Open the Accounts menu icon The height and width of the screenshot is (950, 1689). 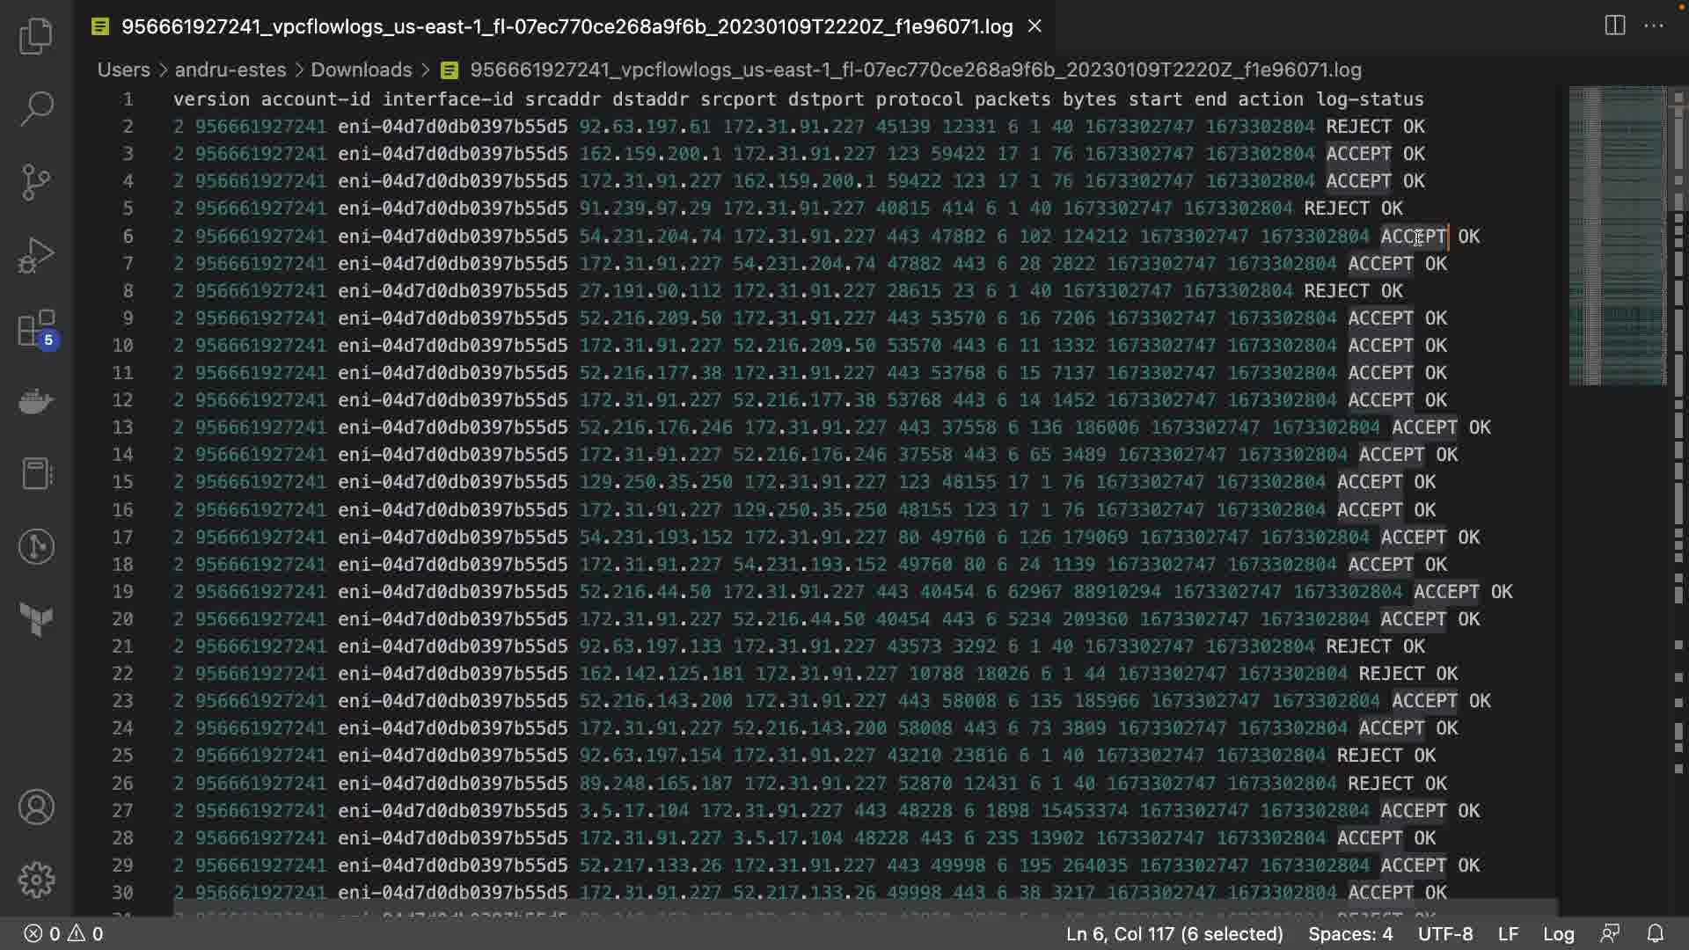click(36, 807)
